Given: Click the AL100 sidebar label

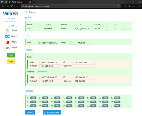Looking at the screenshot, I should pyautogui.click(x=11, y=26).
